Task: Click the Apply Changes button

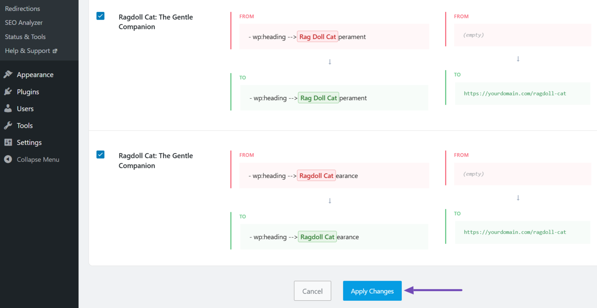Action: click(x=372, y=291)
